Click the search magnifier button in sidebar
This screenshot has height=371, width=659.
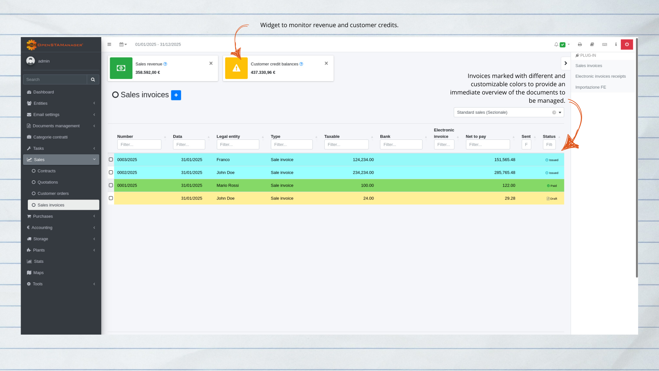tap(93, 79)
